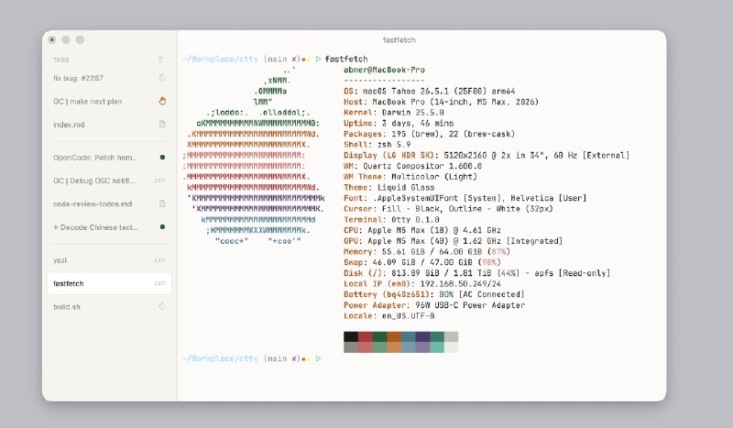Click the dark green swatch in the top palette row

click(379, 336)
